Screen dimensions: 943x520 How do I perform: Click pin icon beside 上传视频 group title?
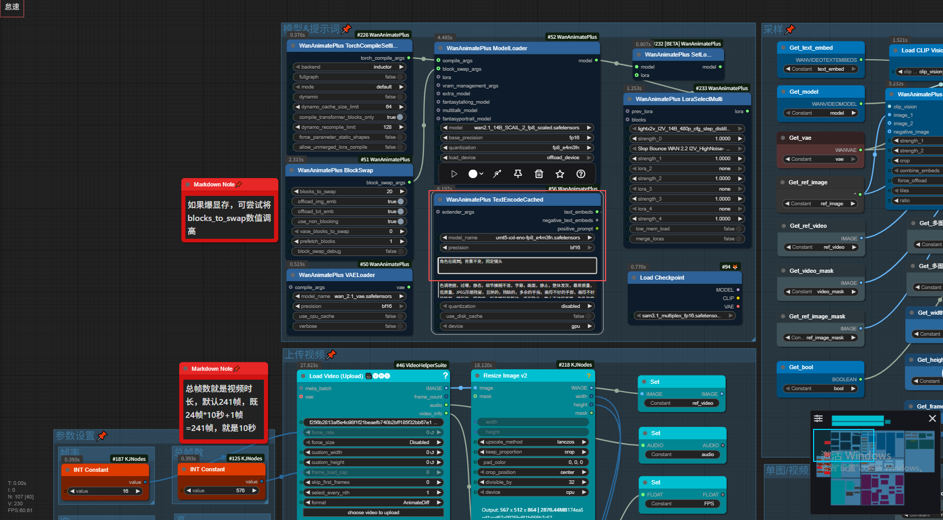point(331,355)
